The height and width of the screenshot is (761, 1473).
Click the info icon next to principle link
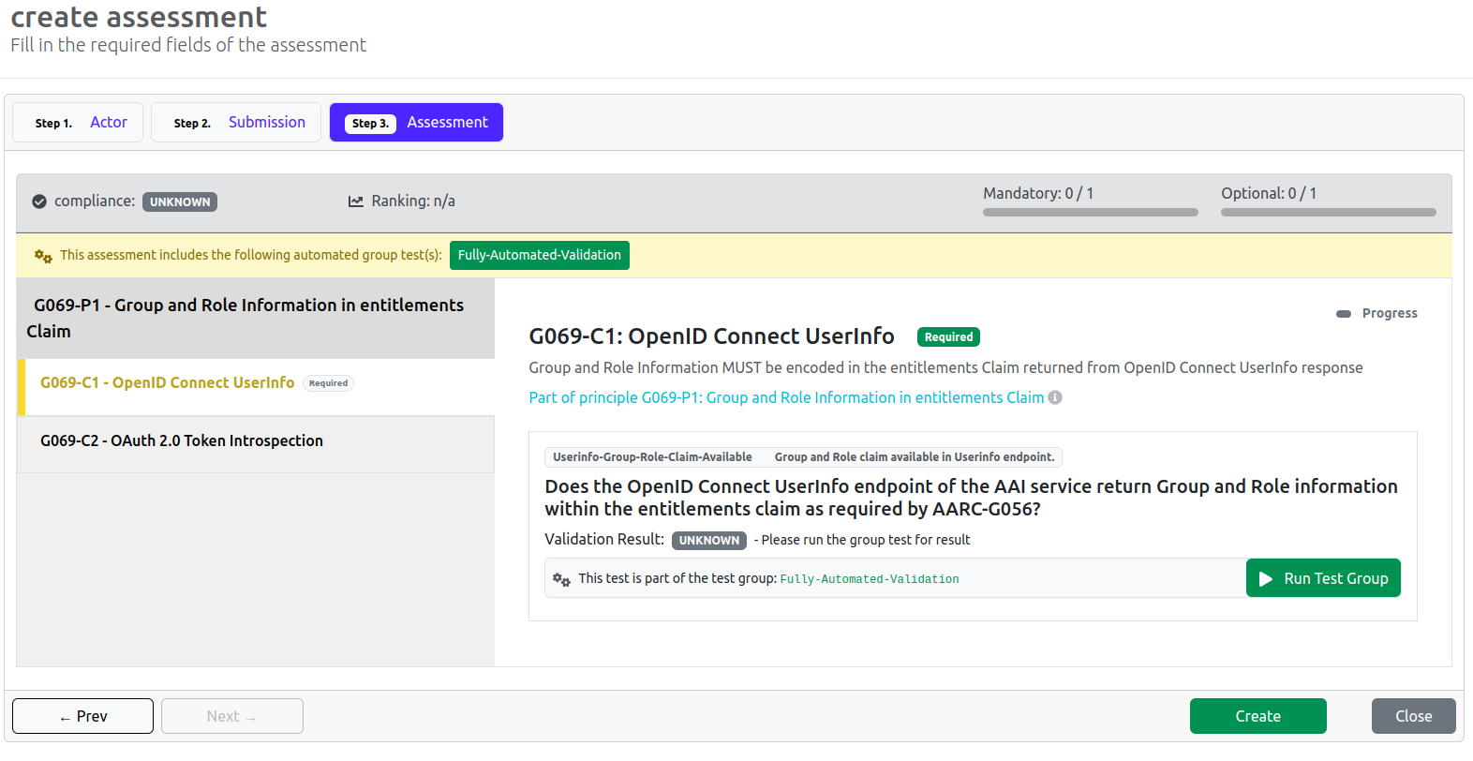coord(1055,397)
